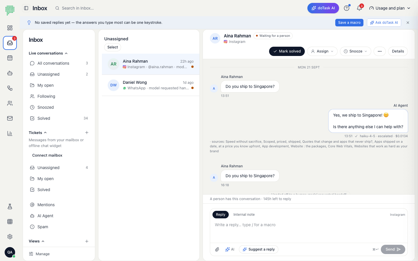The width and height of the screenshot is (418, 261).
Task: Open the Usage and plan dropdown
Action: point(390,8)
